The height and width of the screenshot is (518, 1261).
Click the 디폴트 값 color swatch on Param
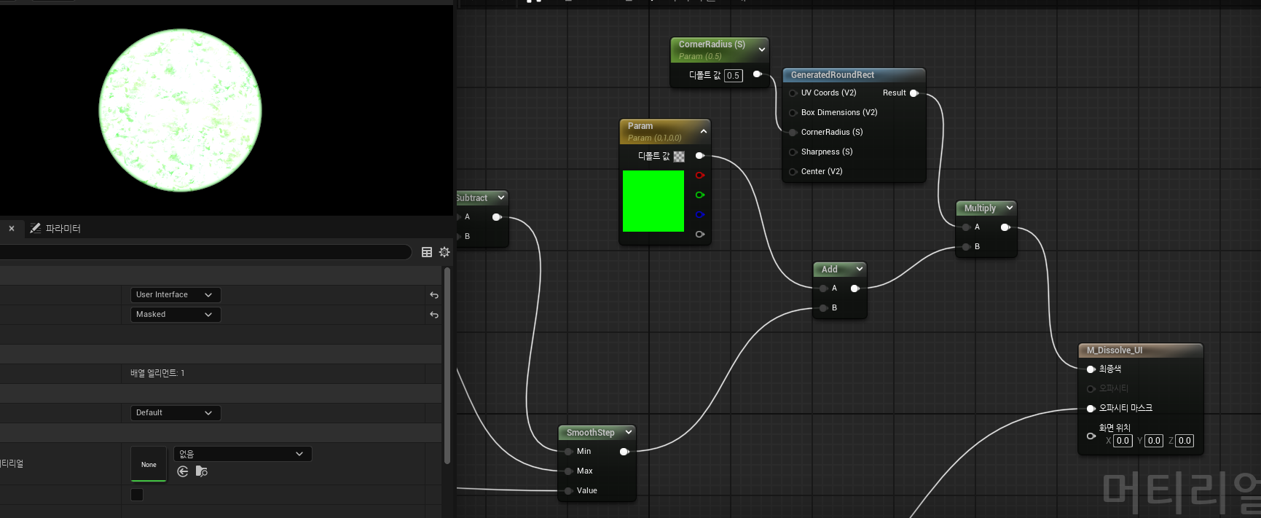pyautogui.click(x=679, y=157)
